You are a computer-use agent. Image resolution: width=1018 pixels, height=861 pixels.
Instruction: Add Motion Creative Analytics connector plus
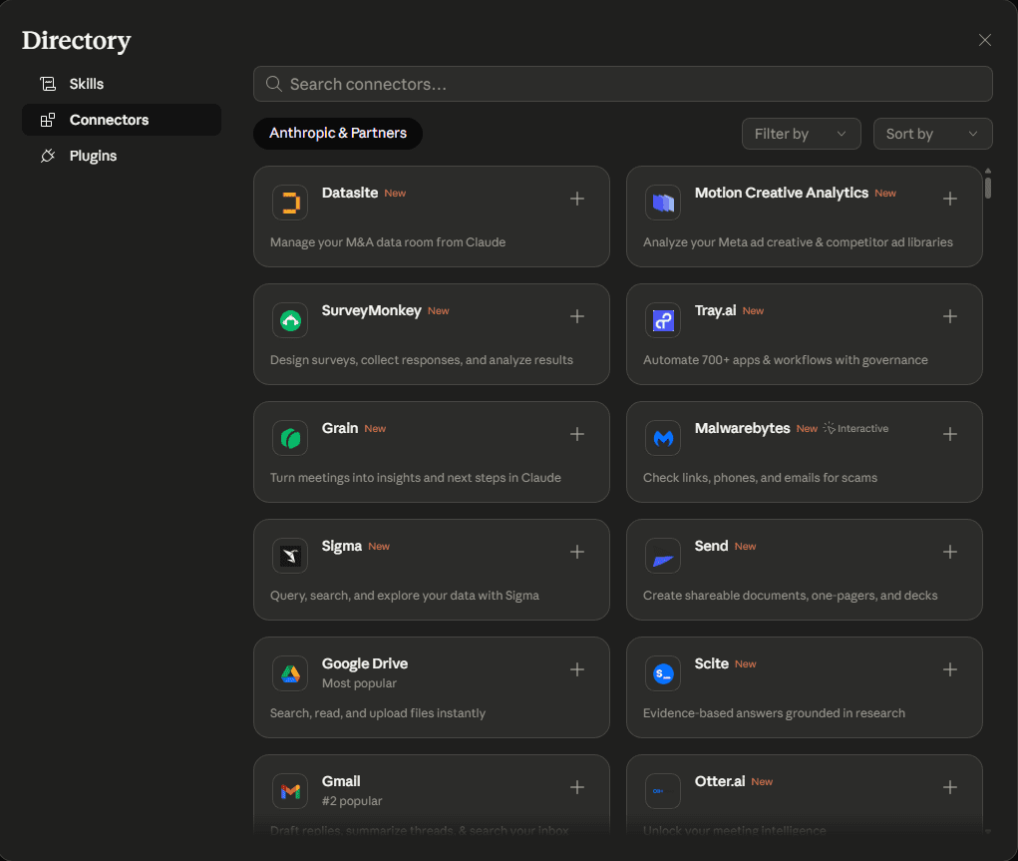950,199
